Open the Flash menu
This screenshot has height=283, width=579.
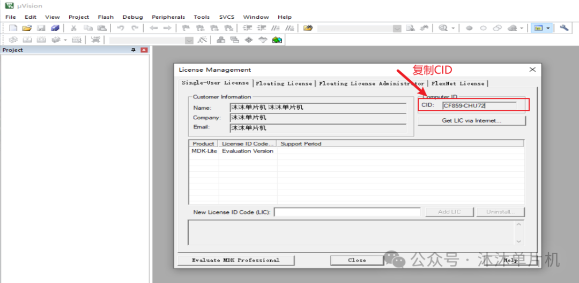click(x=106, y=17)
